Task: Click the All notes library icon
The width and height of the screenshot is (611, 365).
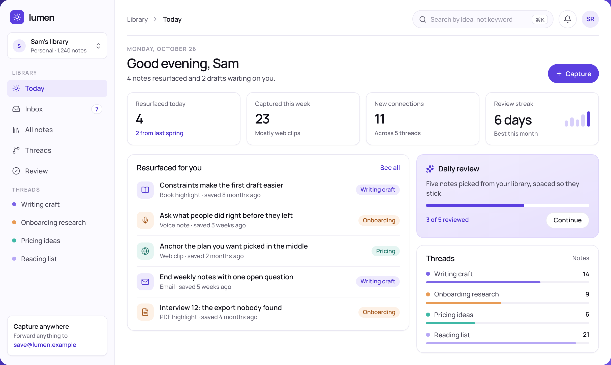Action: [x=16, y=130]
